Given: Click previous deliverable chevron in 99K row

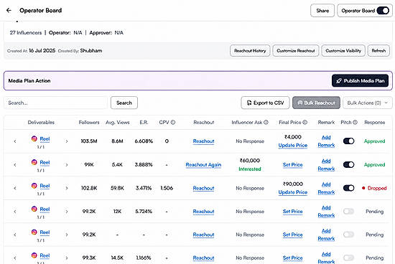Looking at the screenshot, I should [15, 165].
